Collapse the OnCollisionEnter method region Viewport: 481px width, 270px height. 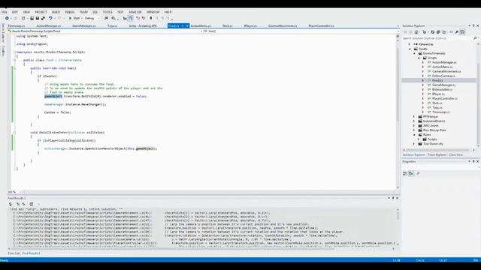(x=14, y=133)
